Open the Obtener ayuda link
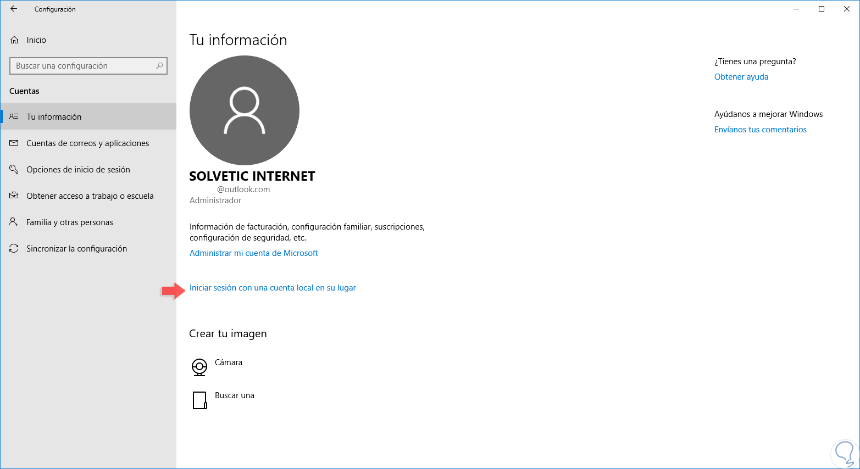 [741, 77]
